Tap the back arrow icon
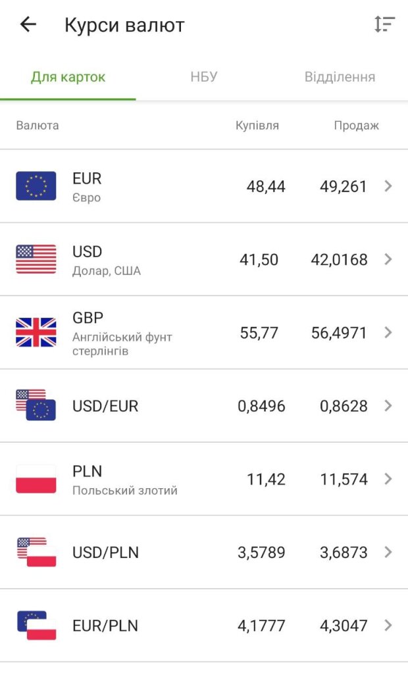The width and height of the screenshot is (408, 677). [x=28, y=25]
